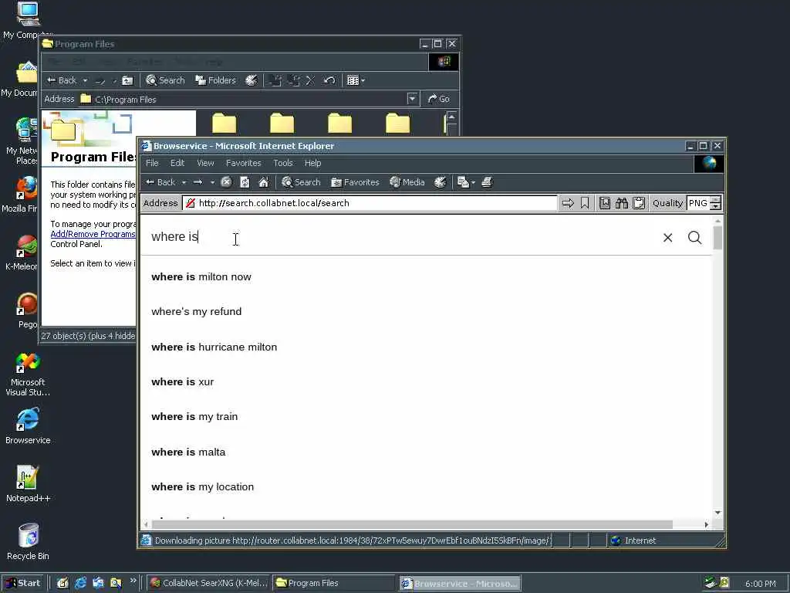The image size is (790, 593).
Task: Go to the Home page icon
Action: [264, 182]
